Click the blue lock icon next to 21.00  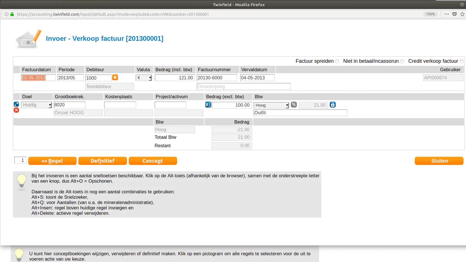333,105
